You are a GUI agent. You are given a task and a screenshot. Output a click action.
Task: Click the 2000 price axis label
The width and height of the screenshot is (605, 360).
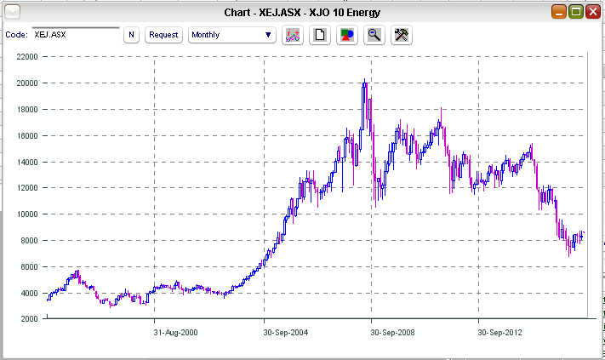pyautogui.click(x=29, y=319)
